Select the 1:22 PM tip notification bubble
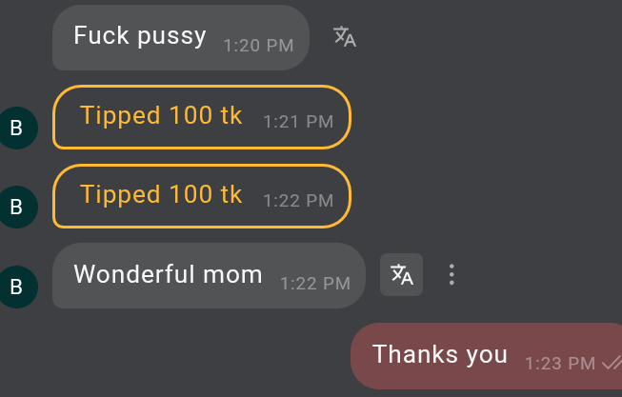The width and height of the screenshot is (622, 397). pyautogui.click(x=201, y=197)
